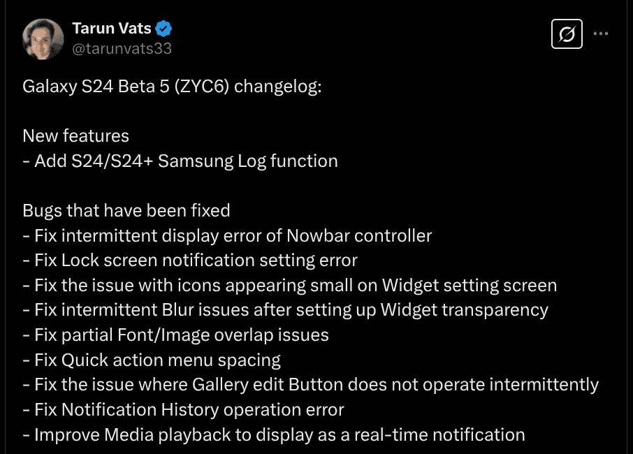Screen dimensions: 633x454
Task: Click the Quick action menu spacing line
Action: click(x=152, y=360)
